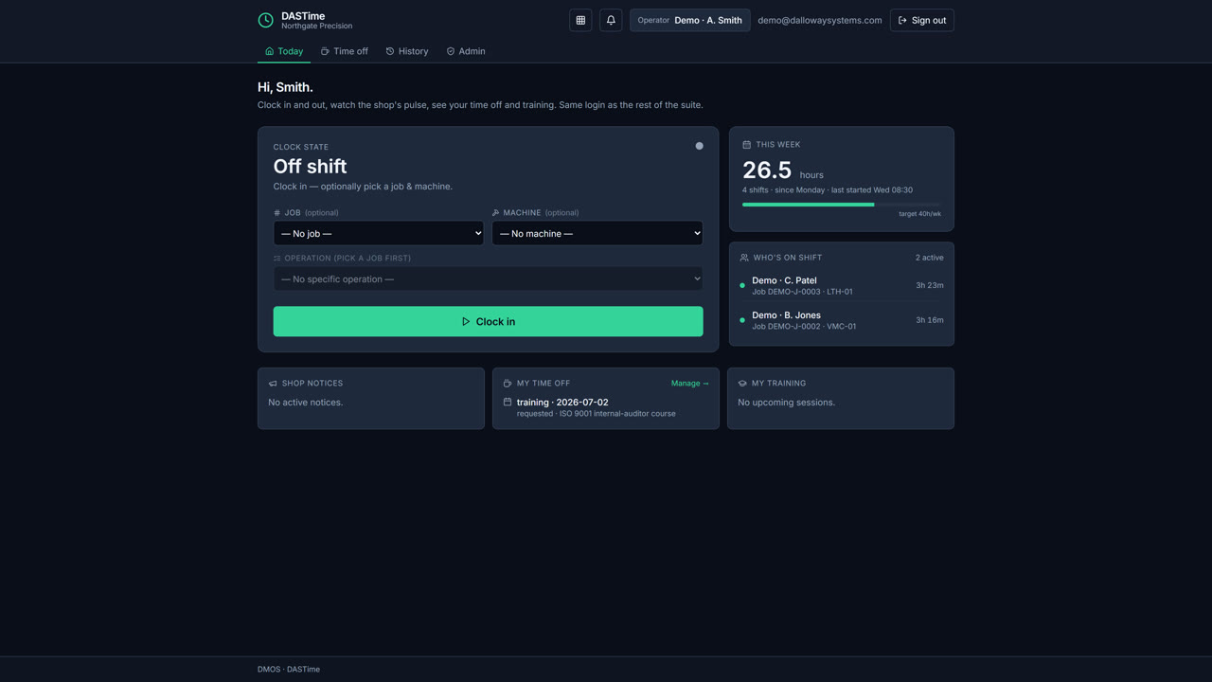Click the Job hash icon label
The height and width of the screenshot is (682, 1212).
[x=276, y=213]
